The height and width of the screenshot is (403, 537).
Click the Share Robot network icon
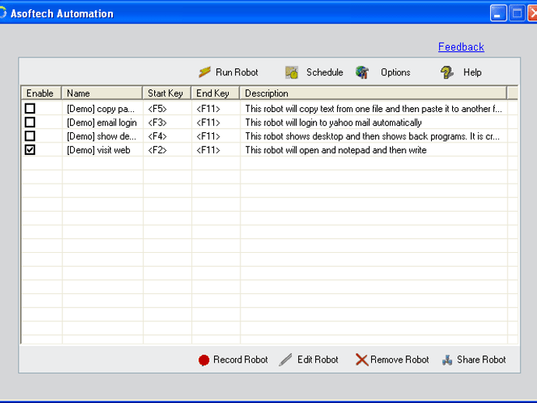(x=447, y=360)
